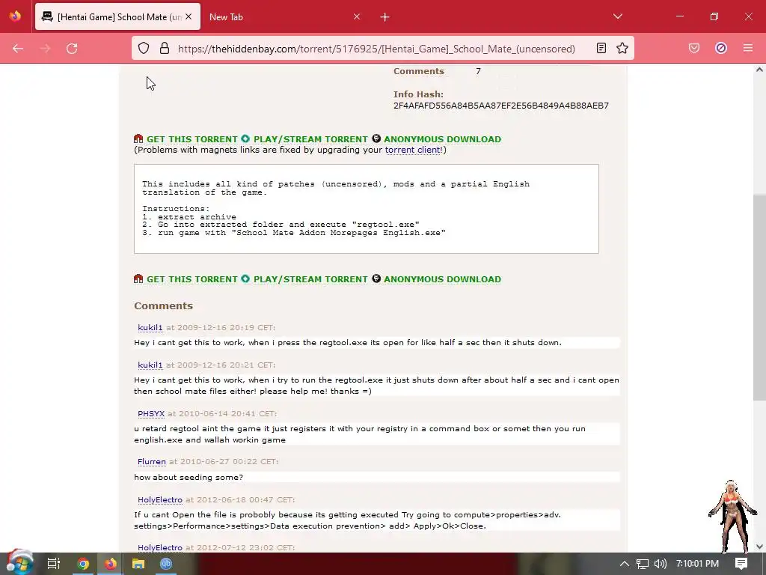Click the icon beside lower ANONYMOUS DOWNLOAD
This screenshot has height=575, width=766.
376,279
